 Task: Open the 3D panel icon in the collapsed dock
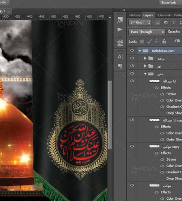(x=120, y=43)
